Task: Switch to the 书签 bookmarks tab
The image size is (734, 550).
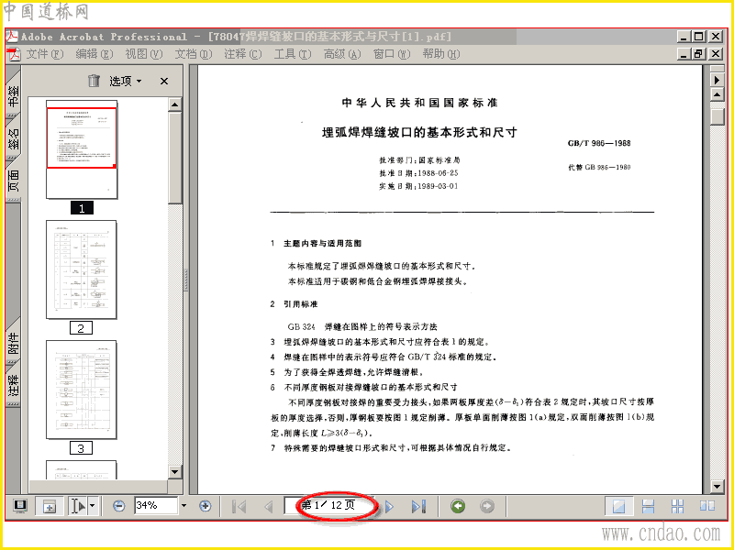Action: (x=13, y=95)
